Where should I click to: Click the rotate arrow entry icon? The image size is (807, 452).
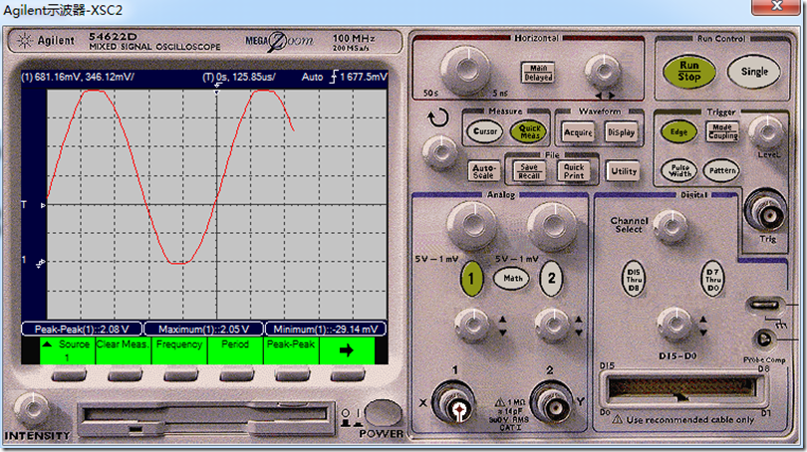pyautogui.click(x=437, y=117)
